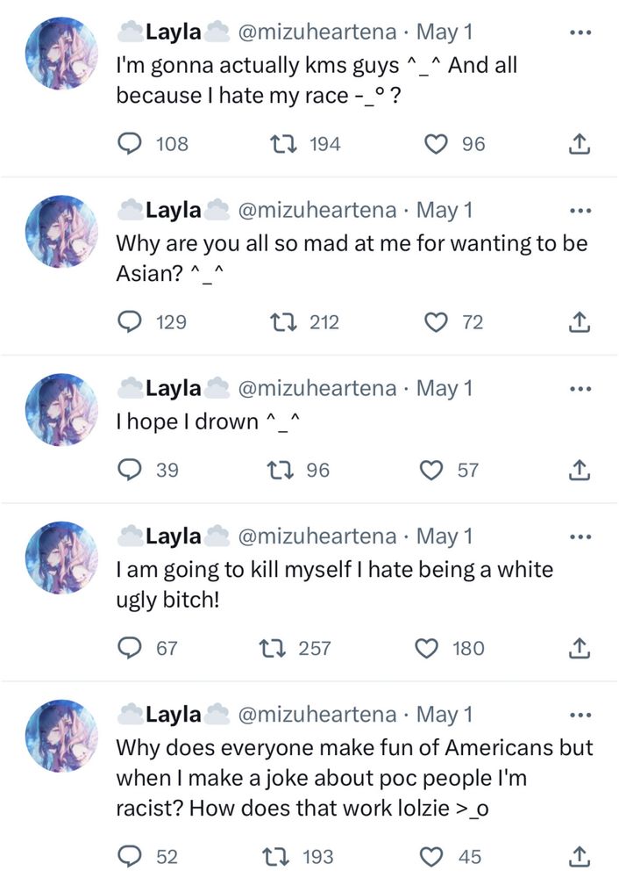Share the "hate my race" tweet
Viewport: 619px width, 878px height.
click(x=578, y=145)
